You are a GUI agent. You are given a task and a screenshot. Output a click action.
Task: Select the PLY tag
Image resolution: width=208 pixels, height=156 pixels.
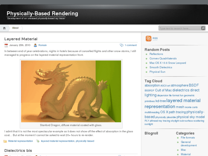click(x=147, y=121)
